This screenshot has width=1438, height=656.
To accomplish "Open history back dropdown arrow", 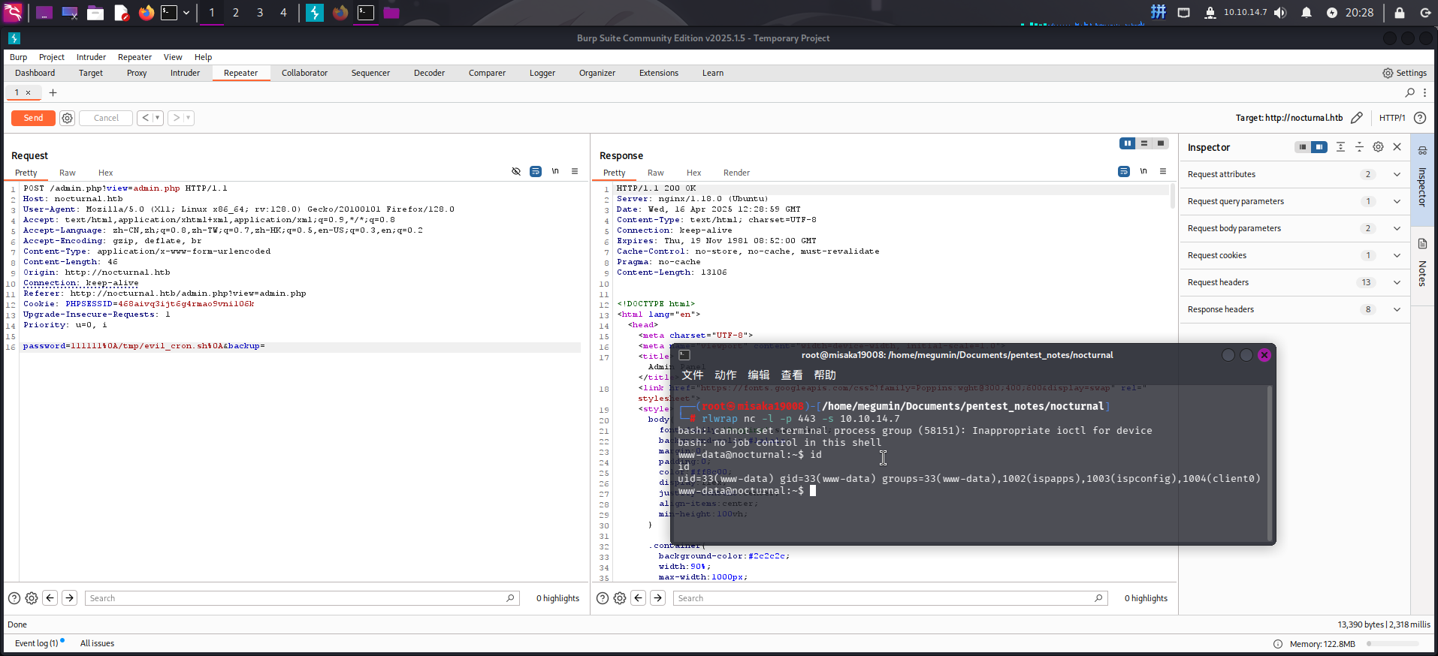I will tap(158, 118).
